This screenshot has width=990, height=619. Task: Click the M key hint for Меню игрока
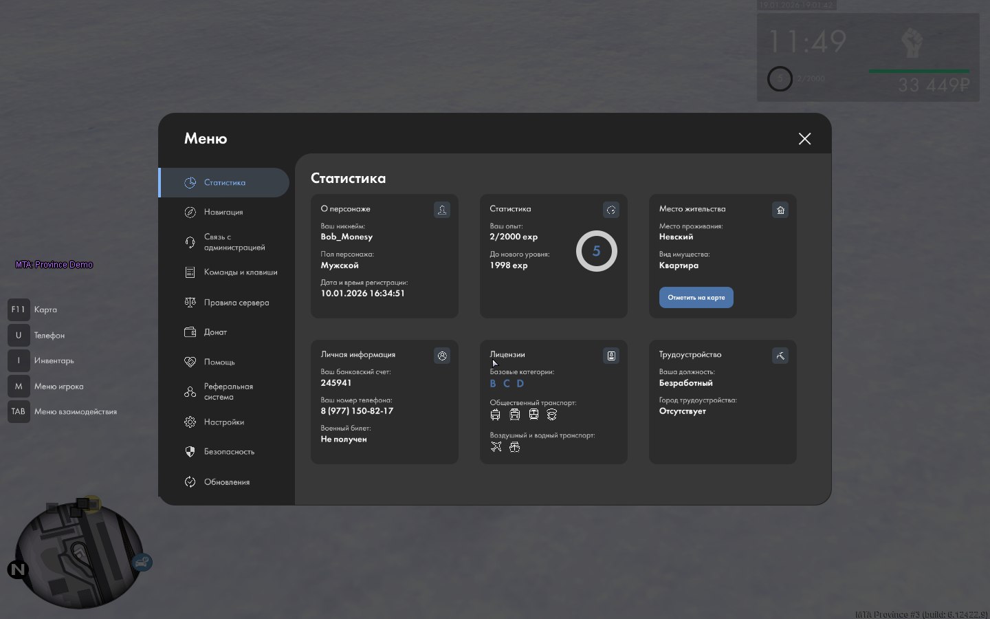click(19, 386)
